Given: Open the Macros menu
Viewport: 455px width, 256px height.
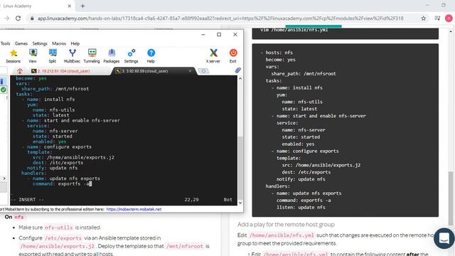Looking at the screenshot, I should pos(59,43).
